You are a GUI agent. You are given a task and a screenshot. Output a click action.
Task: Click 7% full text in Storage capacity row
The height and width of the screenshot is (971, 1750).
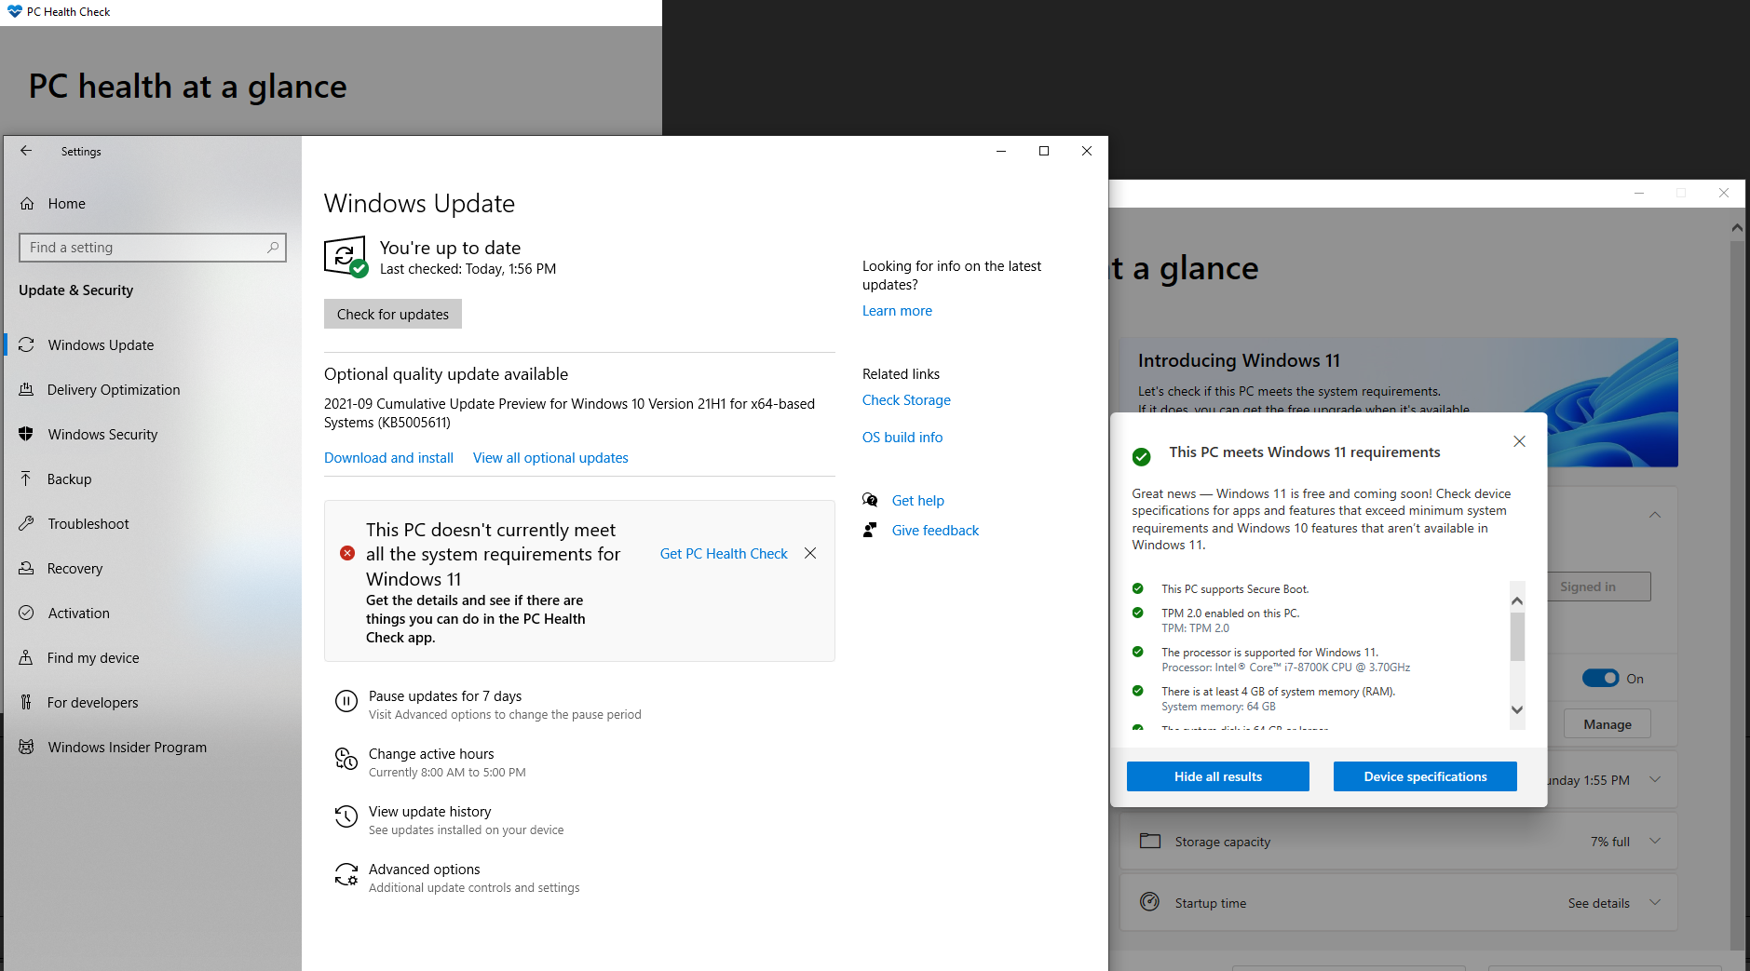[1610, 842]
